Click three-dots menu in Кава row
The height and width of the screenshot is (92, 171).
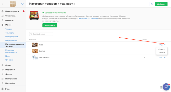[x=165, y=45]
